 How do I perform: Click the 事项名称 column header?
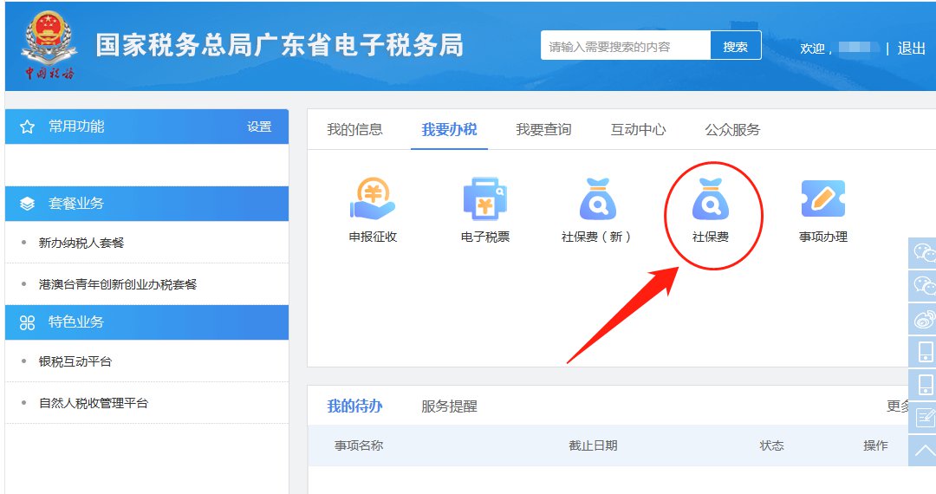click(358, 445)
